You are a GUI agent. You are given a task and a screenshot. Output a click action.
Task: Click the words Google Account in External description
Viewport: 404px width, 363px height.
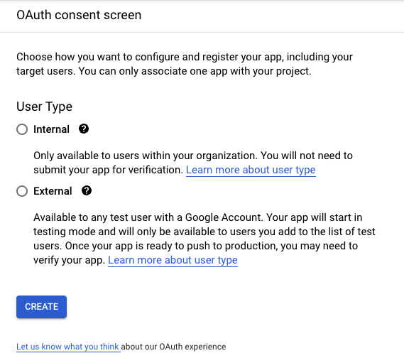[224, 217]
